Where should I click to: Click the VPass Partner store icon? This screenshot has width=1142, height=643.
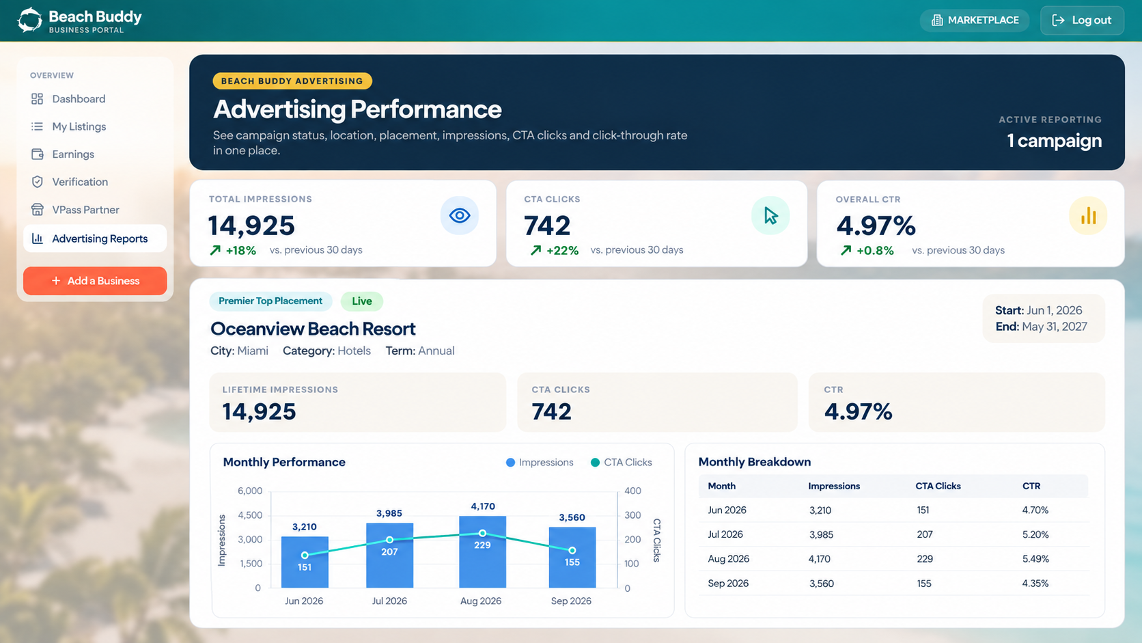(38, 210)
